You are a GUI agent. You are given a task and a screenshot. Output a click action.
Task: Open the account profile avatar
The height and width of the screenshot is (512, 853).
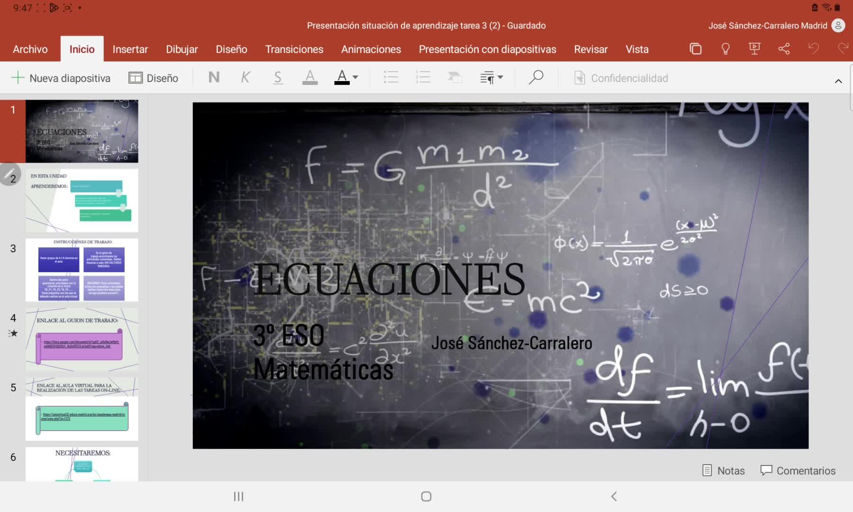pos(838,26)
